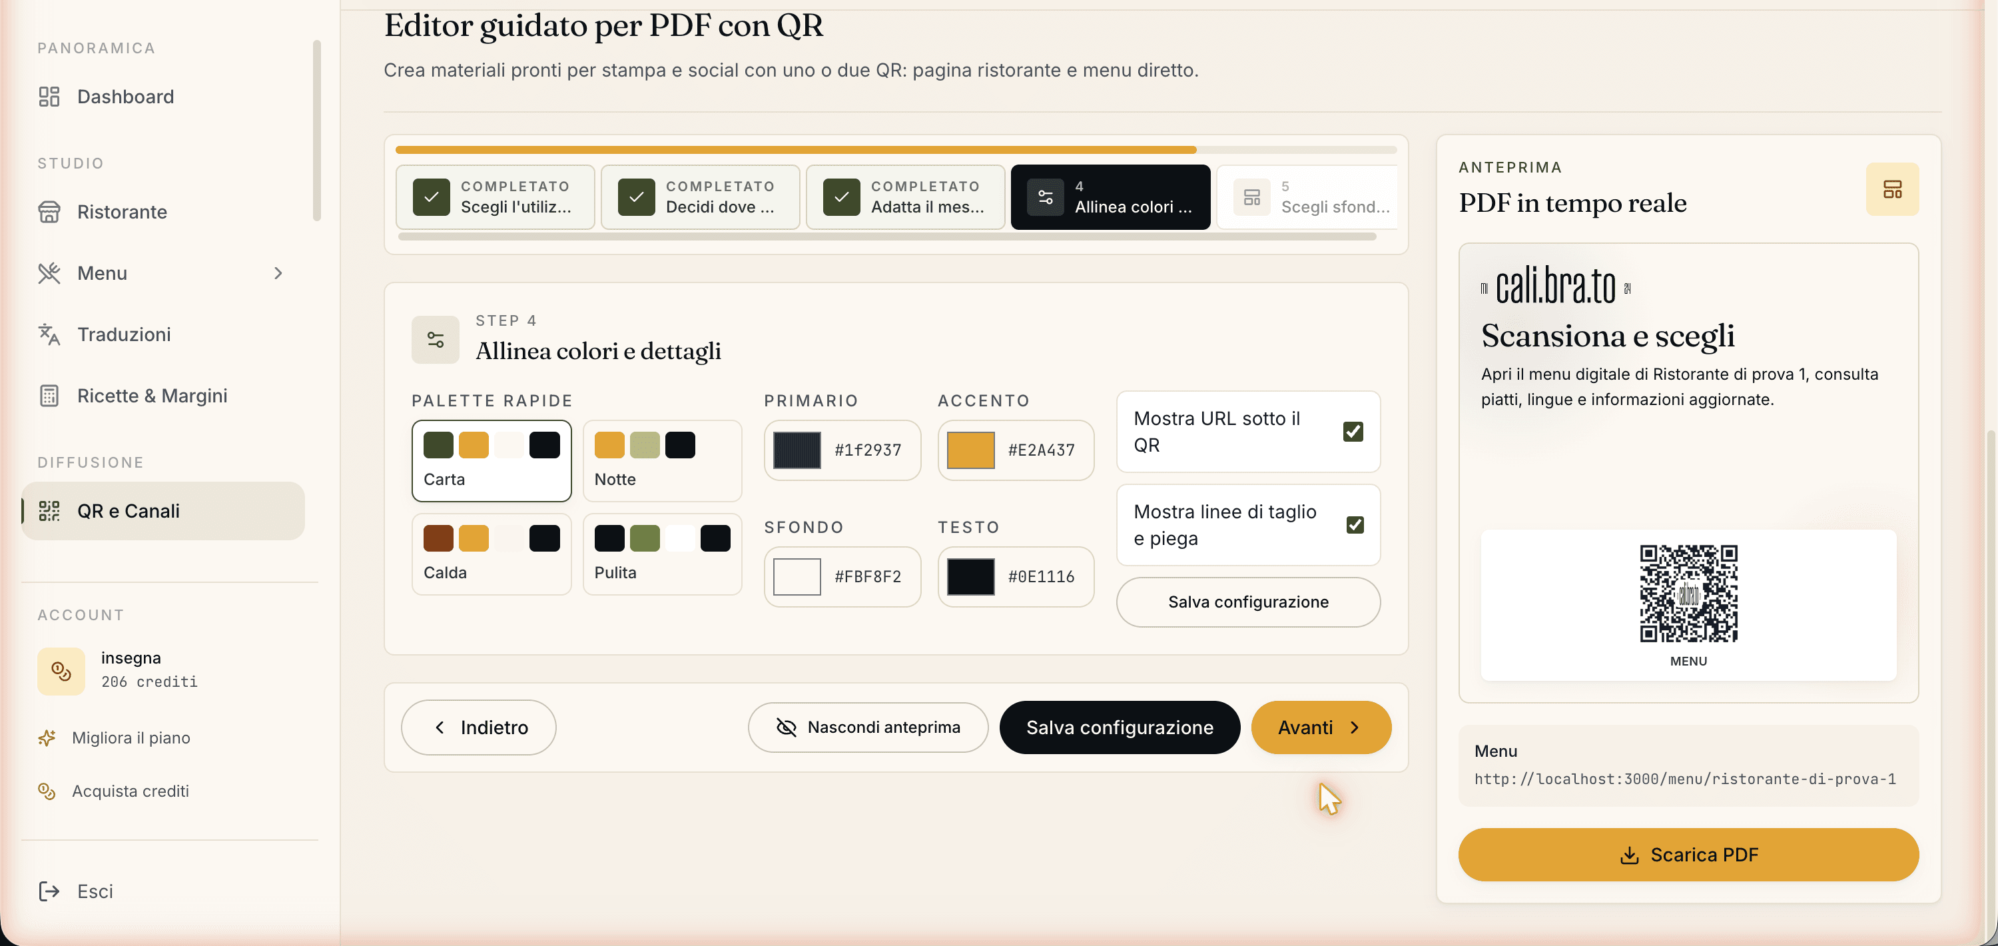Click the Primario hex field #1f2937
This screenshot has height=946, width=1998.
tap(868, 450)
